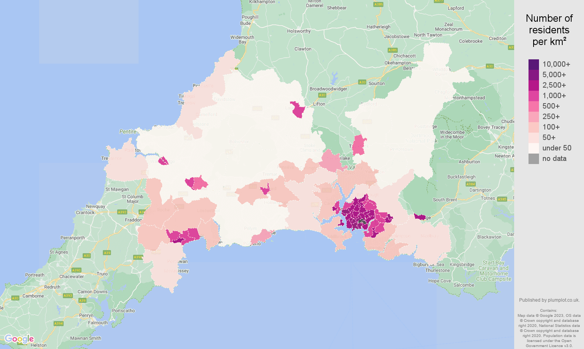Click the Bovey Tracey label
This screenshot has height=349, width=584.
tap(491, 127)
